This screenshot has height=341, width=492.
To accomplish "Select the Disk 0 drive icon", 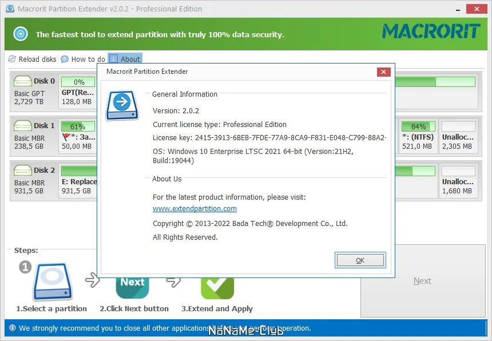I will point(22,81).
